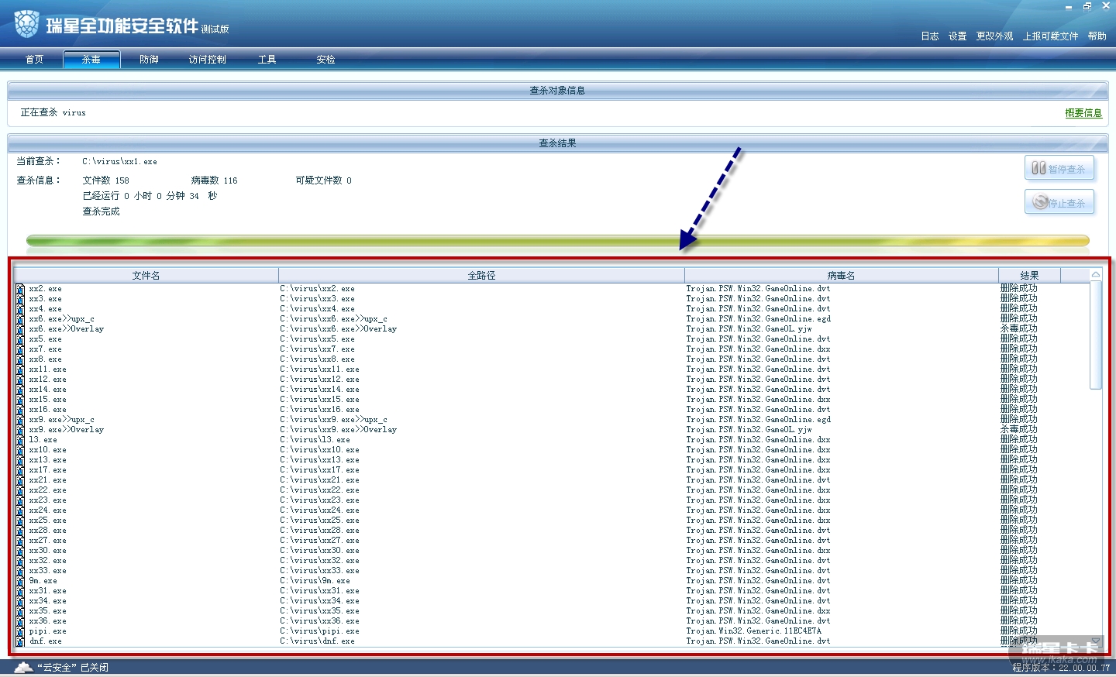Screen dimensions: 1116x677
Task: Click the path C:\virus\xx24.exe
Action: (x=320, y=510)
